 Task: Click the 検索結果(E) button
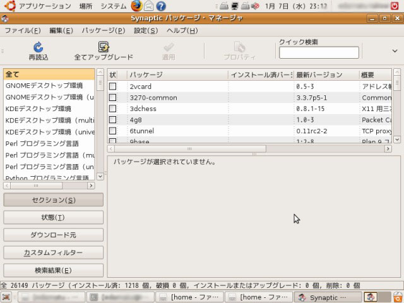(x=53, y=270)
